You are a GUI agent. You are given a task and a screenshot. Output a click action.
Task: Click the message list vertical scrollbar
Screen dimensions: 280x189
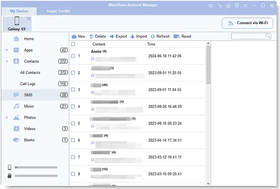coord(208,65)
